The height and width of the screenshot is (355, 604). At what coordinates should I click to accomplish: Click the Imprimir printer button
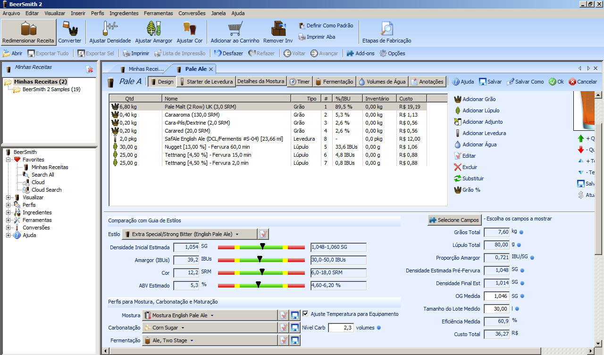coord(136,53)
